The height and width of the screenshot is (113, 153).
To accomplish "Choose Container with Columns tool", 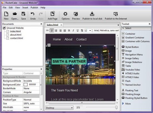I will point(136,41).
